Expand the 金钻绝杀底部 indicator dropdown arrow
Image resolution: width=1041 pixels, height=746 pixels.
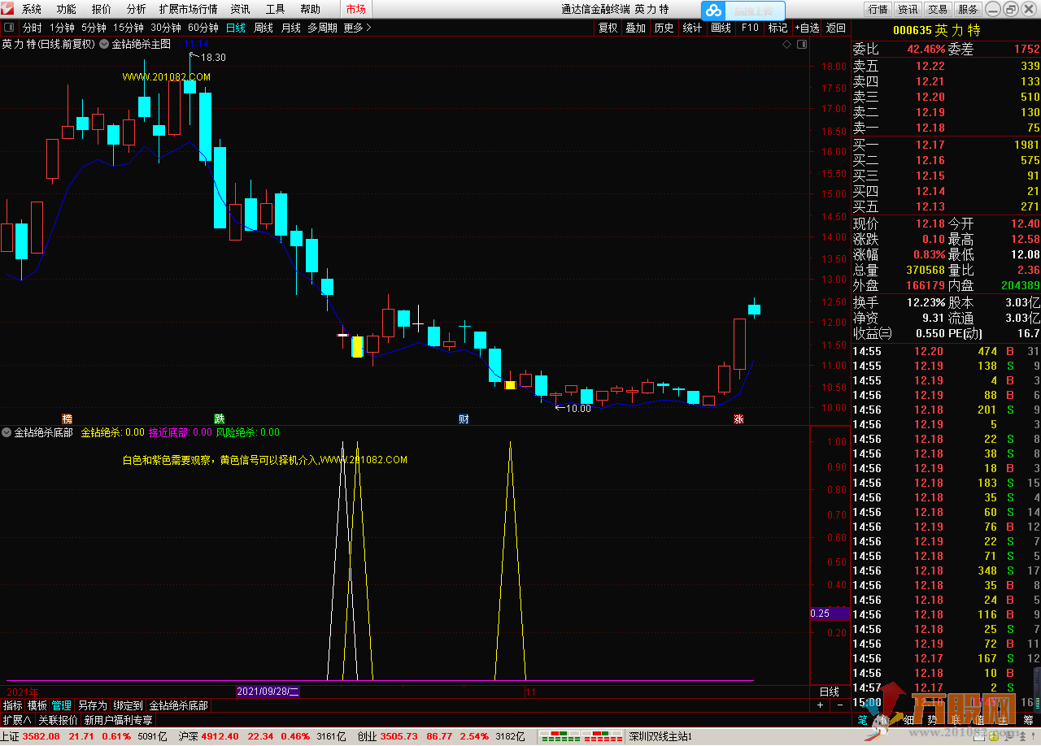pyautogui.click(x=7, y=433)
